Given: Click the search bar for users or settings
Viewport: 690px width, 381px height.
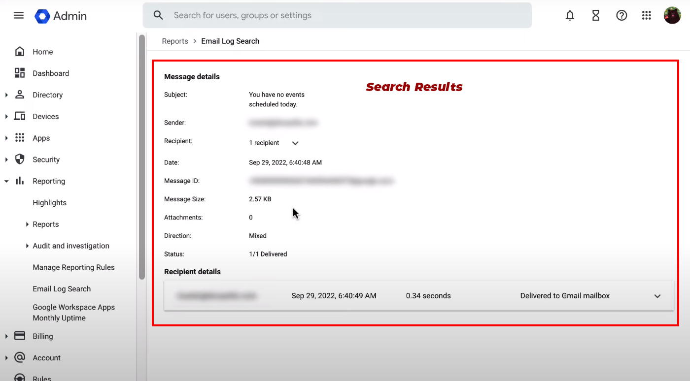Looking at the screenshot, I should (337, 15).
